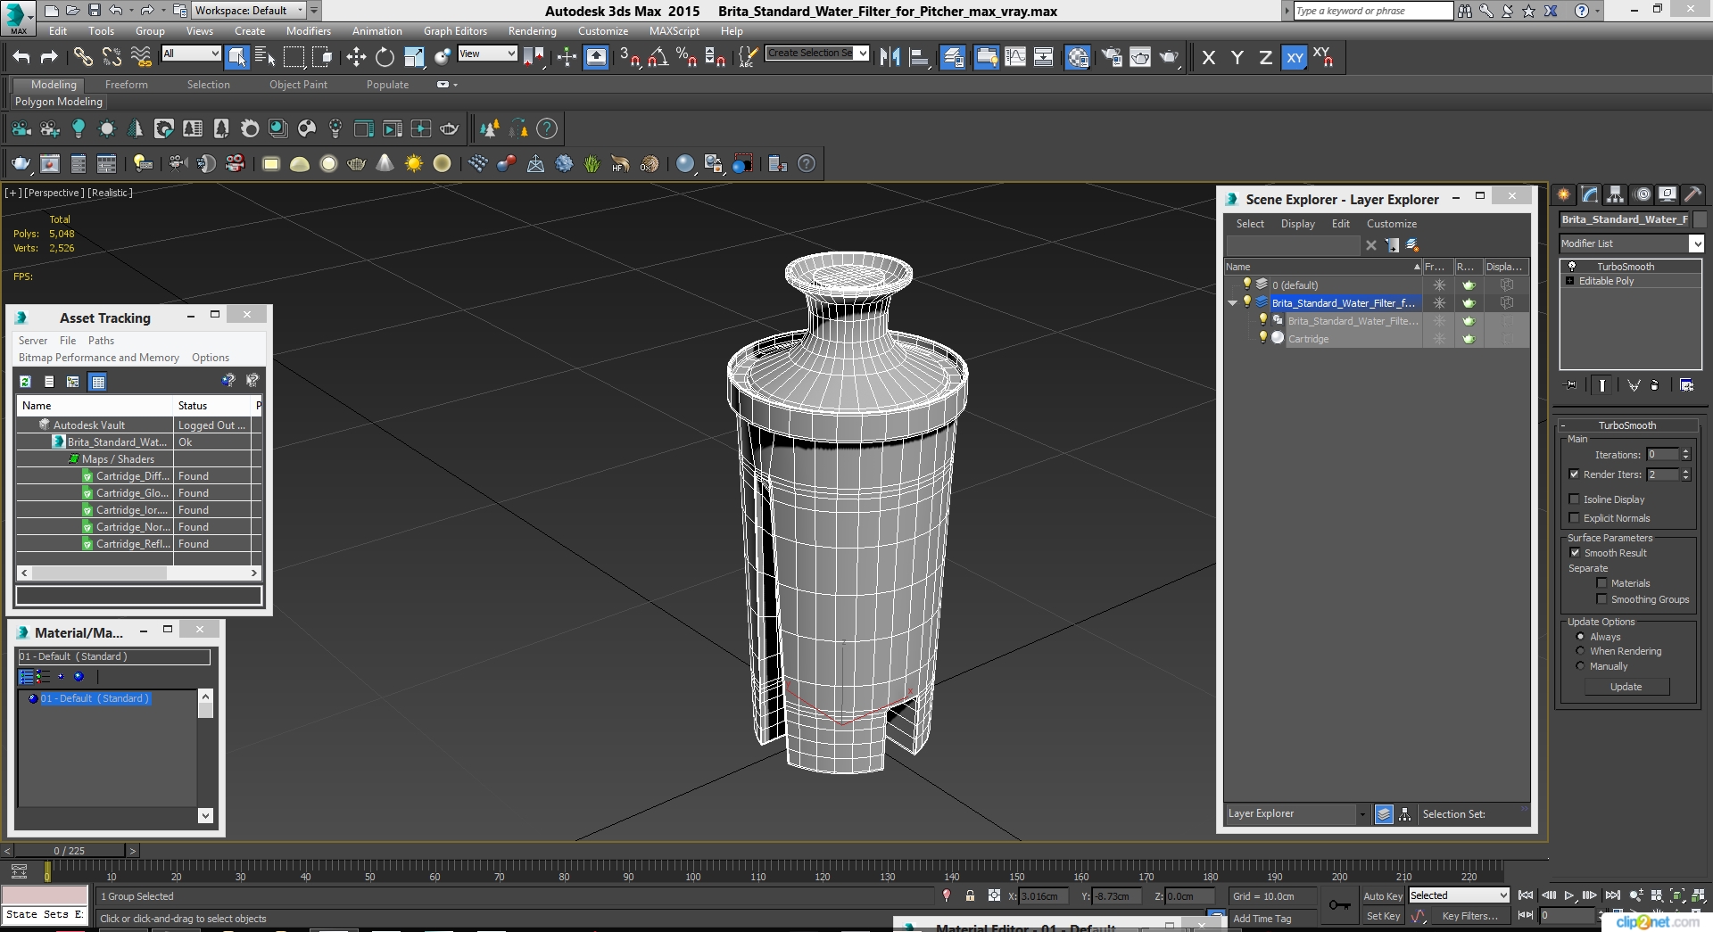Choose the Select and Rotate tool

(385, 57)
